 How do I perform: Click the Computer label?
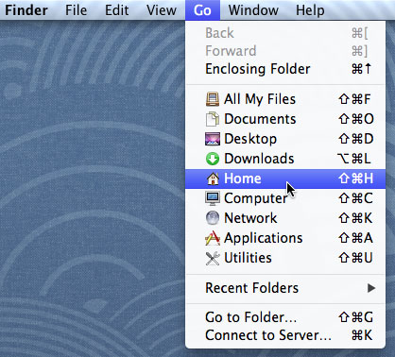tap(255, 198)
